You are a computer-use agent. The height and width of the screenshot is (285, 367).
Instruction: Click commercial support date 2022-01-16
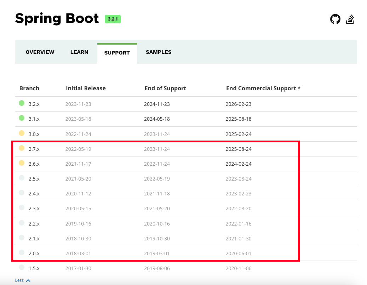click(x=239, y=224)
